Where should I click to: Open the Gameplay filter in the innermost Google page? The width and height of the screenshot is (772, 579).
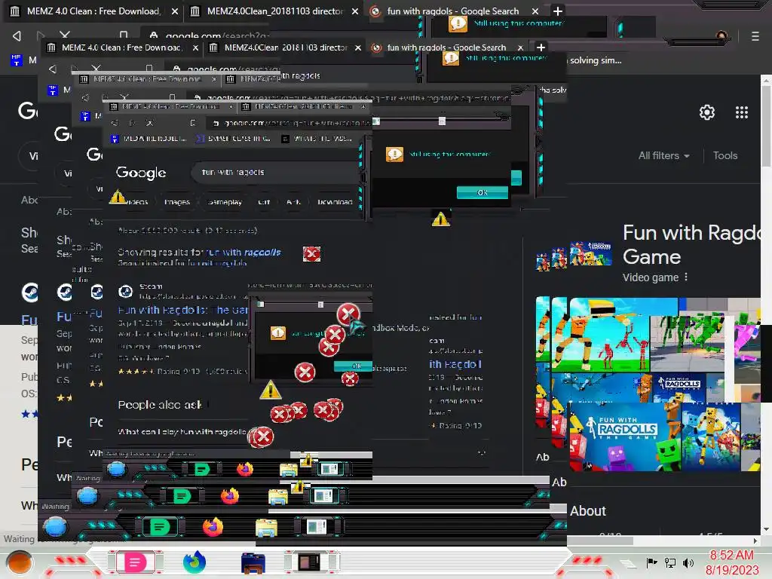[x=225, y=202]
